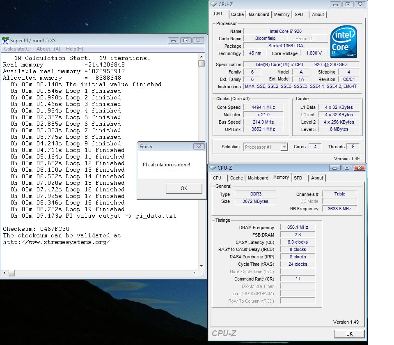This screenshot has width=394, height=345.
Task: Open SPD tab in bottom CPU-Z window
Action: tap(298, 178)
